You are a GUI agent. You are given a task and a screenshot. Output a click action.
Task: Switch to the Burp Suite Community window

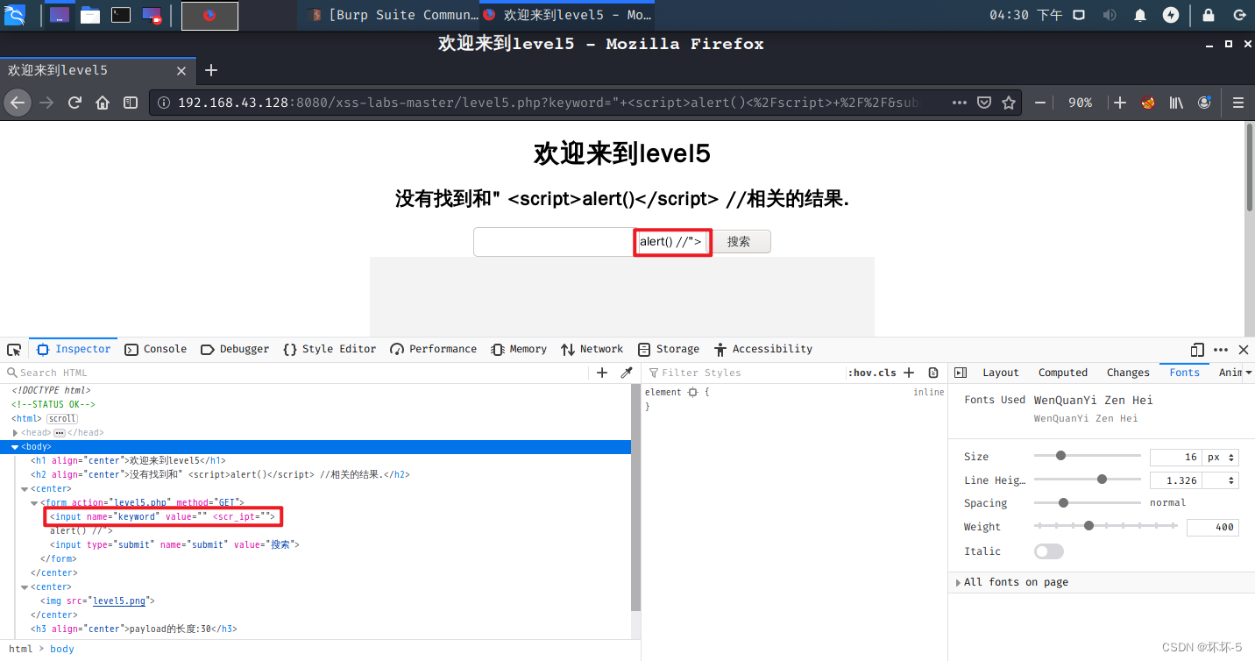point(393,15)
